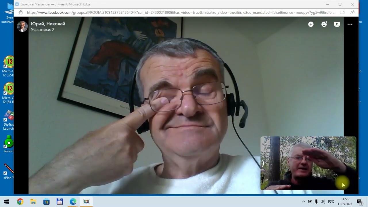Expand hidden system tray icons chevron
This screenshot has height=207, width=368.
click(303, 202)
